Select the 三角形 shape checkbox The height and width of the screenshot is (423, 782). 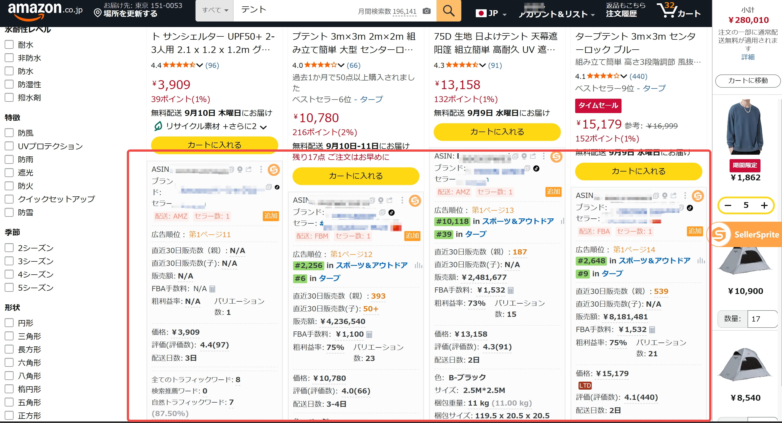9,336
